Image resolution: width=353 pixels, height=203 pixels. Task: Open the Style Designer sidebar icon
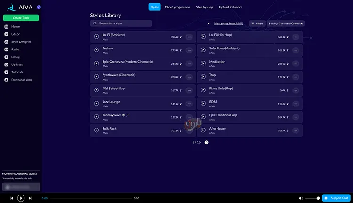coord(7,42)
